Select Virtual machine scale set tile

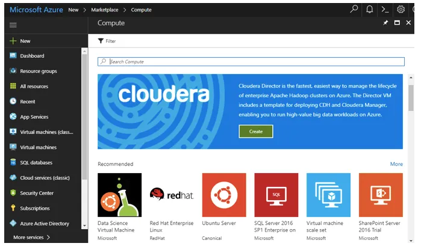[328, 195]
